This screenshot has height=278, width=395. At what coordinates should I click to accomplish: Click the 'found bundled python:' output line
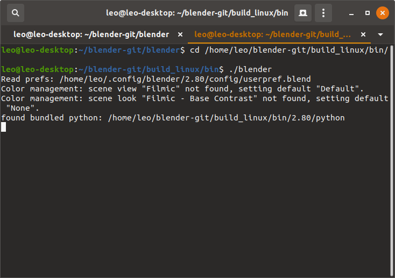tap(173, 118)
